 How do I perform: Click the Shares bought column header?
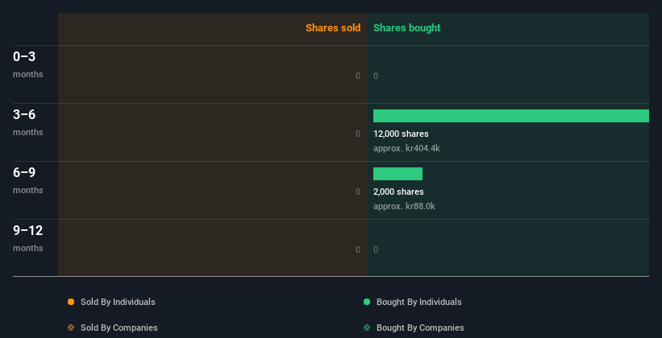(x=406, y=28)
